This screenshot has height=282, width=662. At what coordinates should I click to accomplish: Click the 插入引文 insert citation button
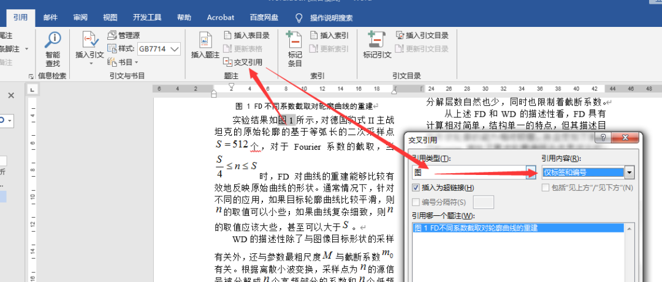(89, 50)
